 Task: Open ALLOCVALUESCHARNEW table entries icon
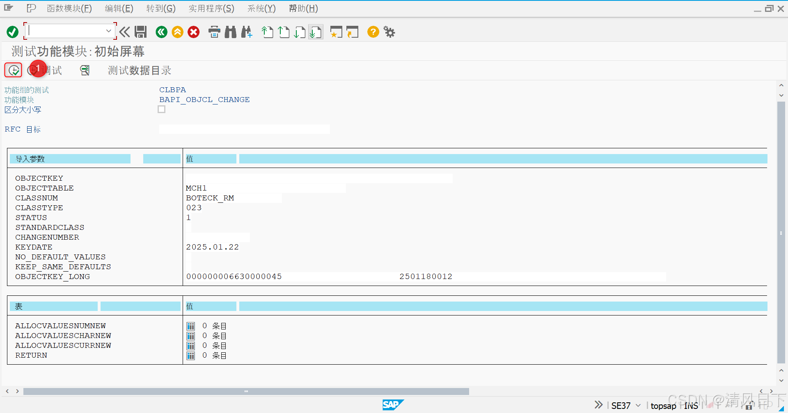click(191, 336)
